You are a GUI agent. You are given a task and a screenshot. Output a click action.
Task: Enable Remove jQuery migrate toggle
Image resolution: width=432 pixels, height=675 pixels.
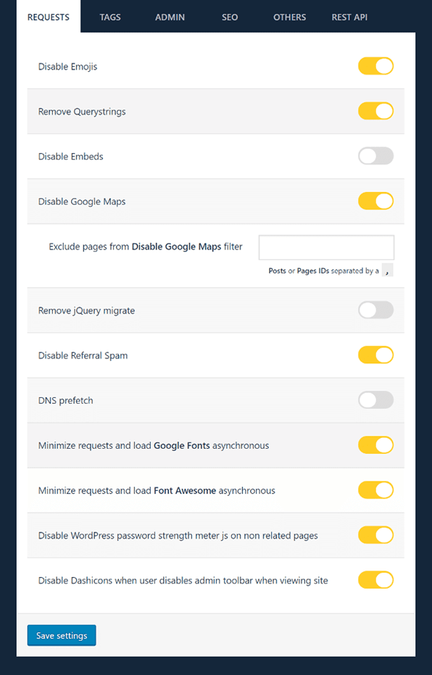375,310
